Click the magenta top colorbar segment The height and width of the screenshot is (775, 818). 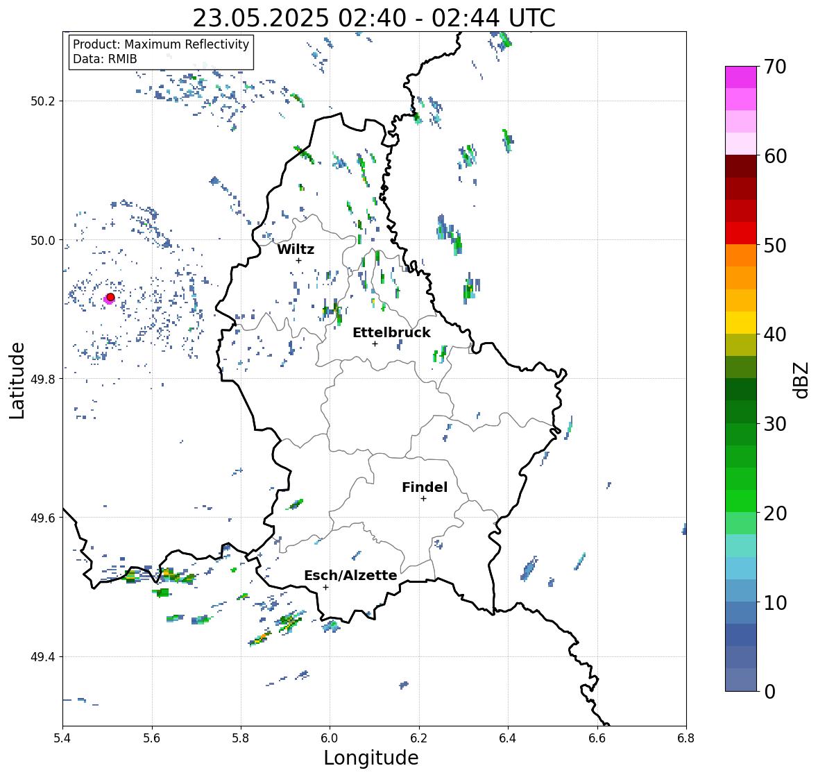coord(741,77)
